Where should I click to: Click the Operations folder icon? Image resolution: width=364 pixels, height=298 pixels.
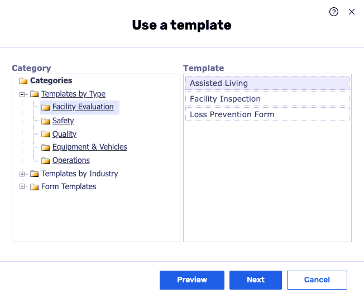click(45, 161)
